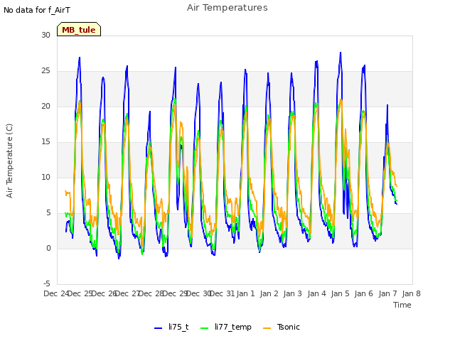Click the Jan 6 x-axis label
The width and height of the screenshot is (455, 341).
[363, 293]
